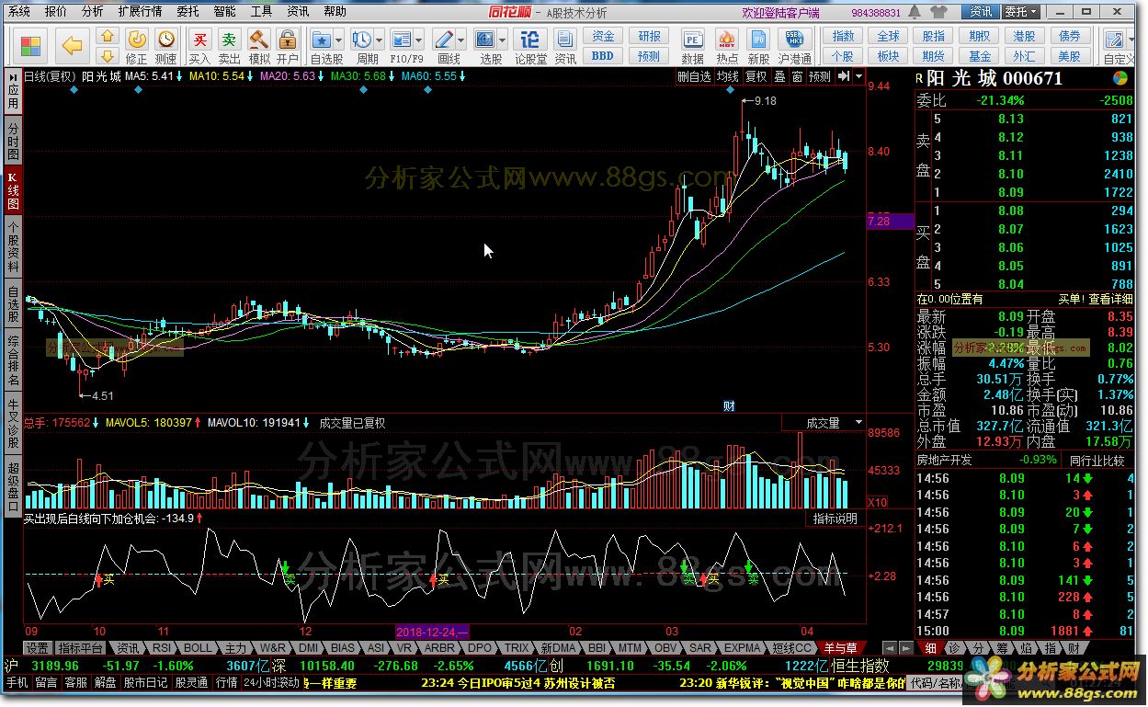Select the 画线 drawing pencil tool
The height and width of the screenshot is (707, 1148).
click(444, 40)
